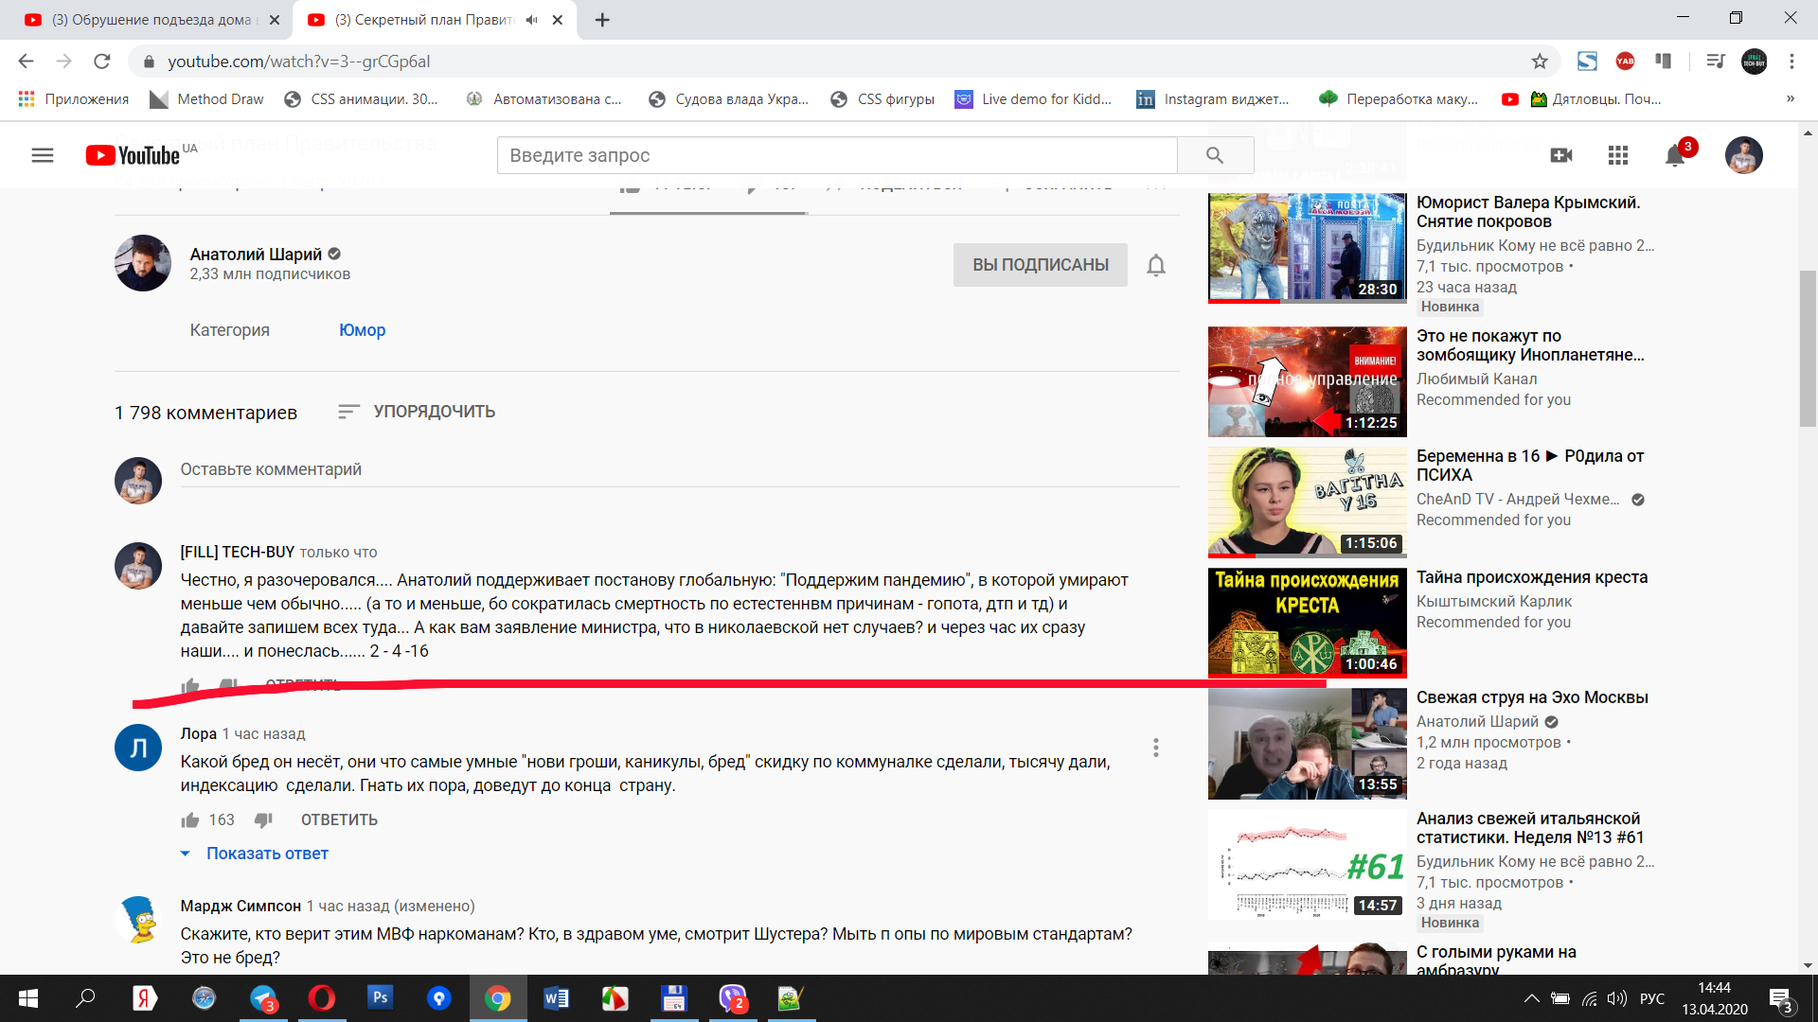Open the Юмор category link
The width and height of the screenshot is (1818, 1022).
pyautogui.click(x=362, y=330)
